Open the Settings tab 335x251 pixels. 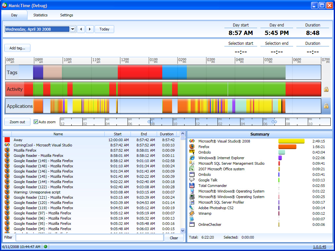click(66, 15)
